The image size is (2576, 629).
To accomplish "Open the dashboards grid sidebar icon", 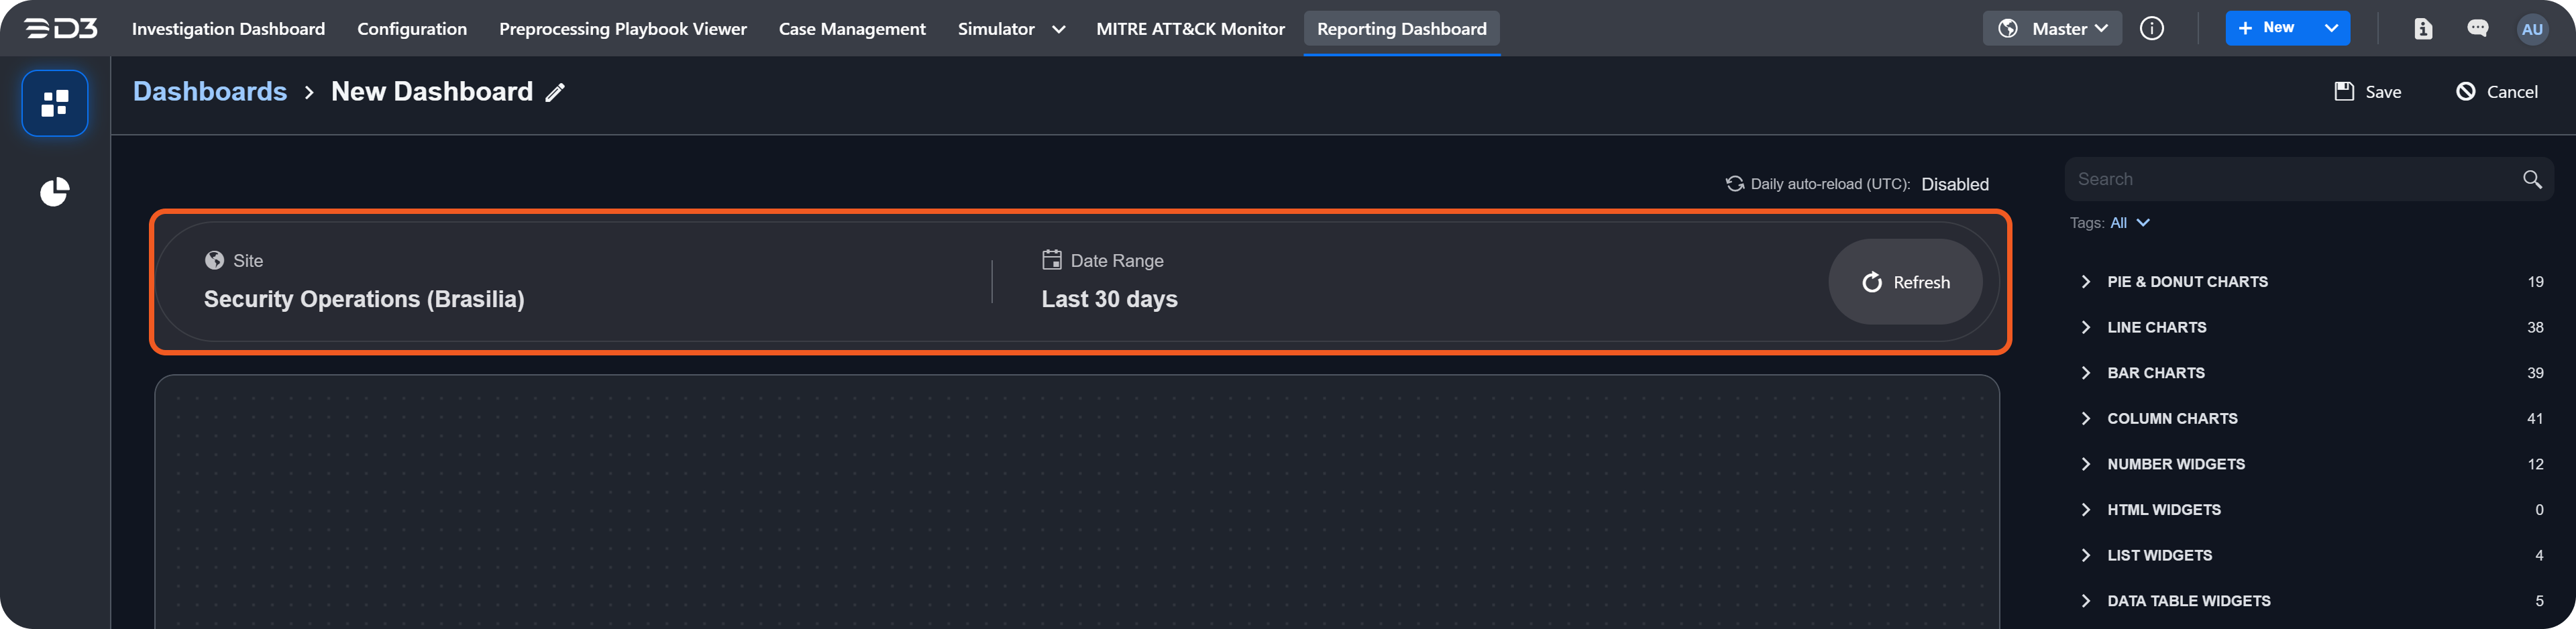I will [55, 103].
